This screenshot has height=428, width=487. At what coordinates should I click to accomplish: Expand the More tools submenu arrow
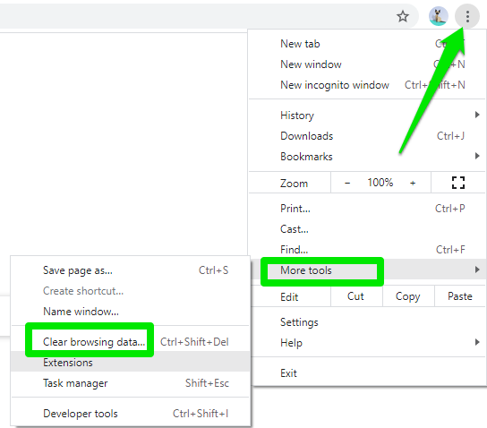click(x=477, y=270)
